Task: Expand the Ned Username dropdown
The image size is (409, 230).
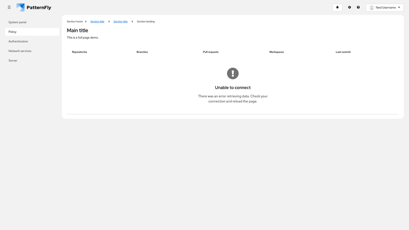Action: point(399,8)
